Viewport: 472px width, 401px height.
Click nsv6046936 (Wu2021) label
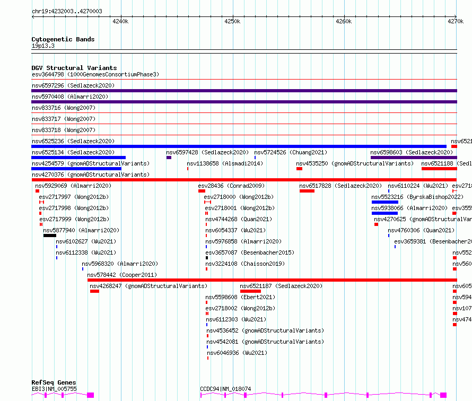pyautogui.click(x=237, y=353)
